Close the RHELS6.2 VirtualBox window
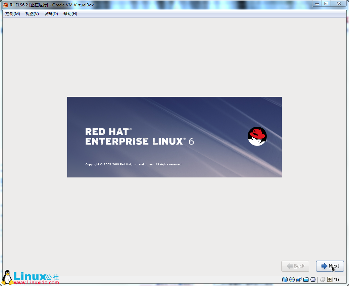 (x=339, y=4)
